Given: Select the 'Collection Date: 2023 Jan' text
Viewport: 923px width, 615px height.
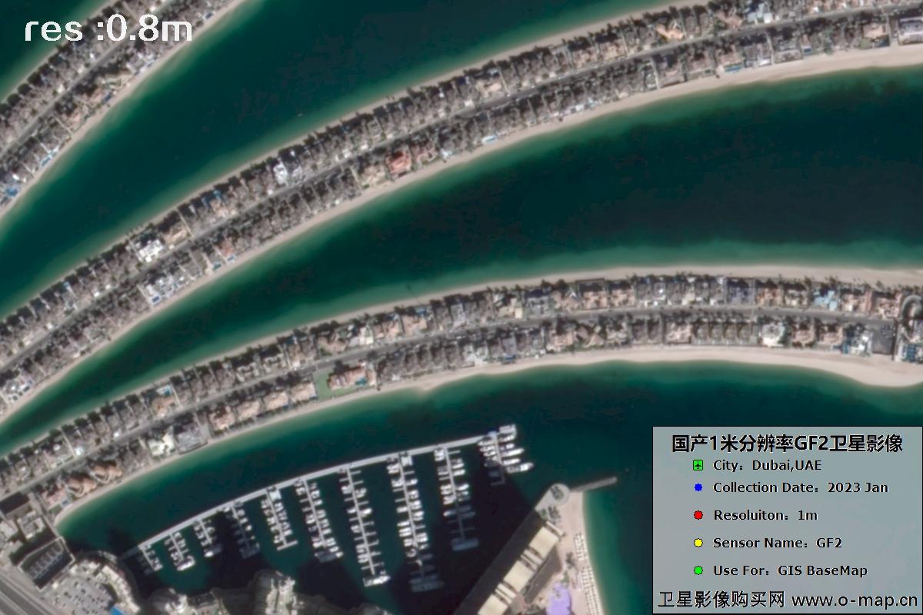Looking at the screenshot, I should click(800, 488).
